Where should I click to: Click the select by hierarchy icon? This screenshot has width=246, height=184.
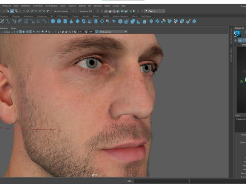click(8, 11)
